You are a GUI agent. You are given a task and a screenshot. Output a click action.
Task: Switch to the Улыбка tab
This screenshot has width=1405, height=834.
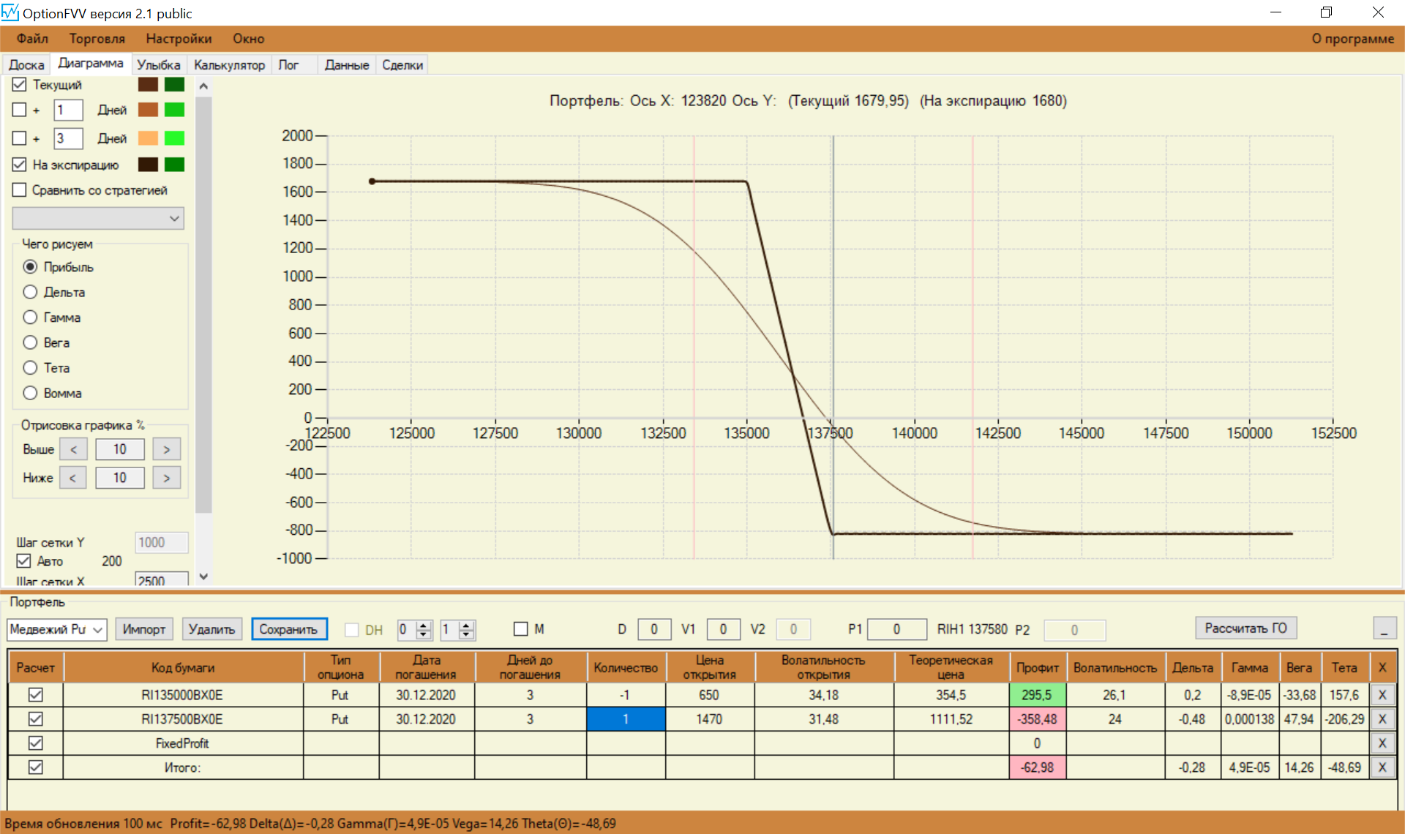[x=158, y=65]
